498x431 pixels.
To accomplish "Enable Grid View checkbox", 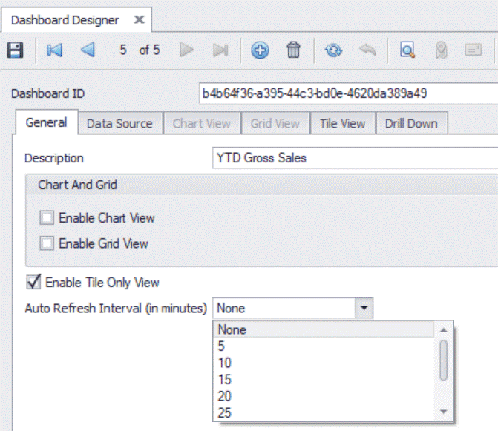I will (x=47, y=243).
